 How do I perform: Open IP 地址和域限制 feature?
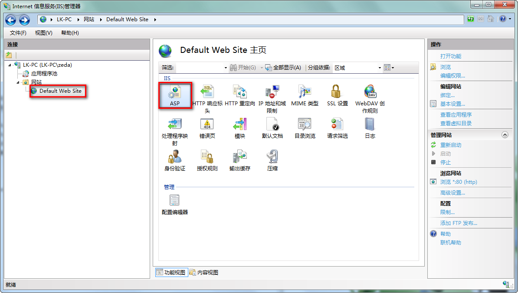pos(272,99)
